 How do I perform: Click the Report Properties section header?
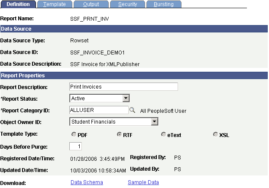[x=134, y=75]
